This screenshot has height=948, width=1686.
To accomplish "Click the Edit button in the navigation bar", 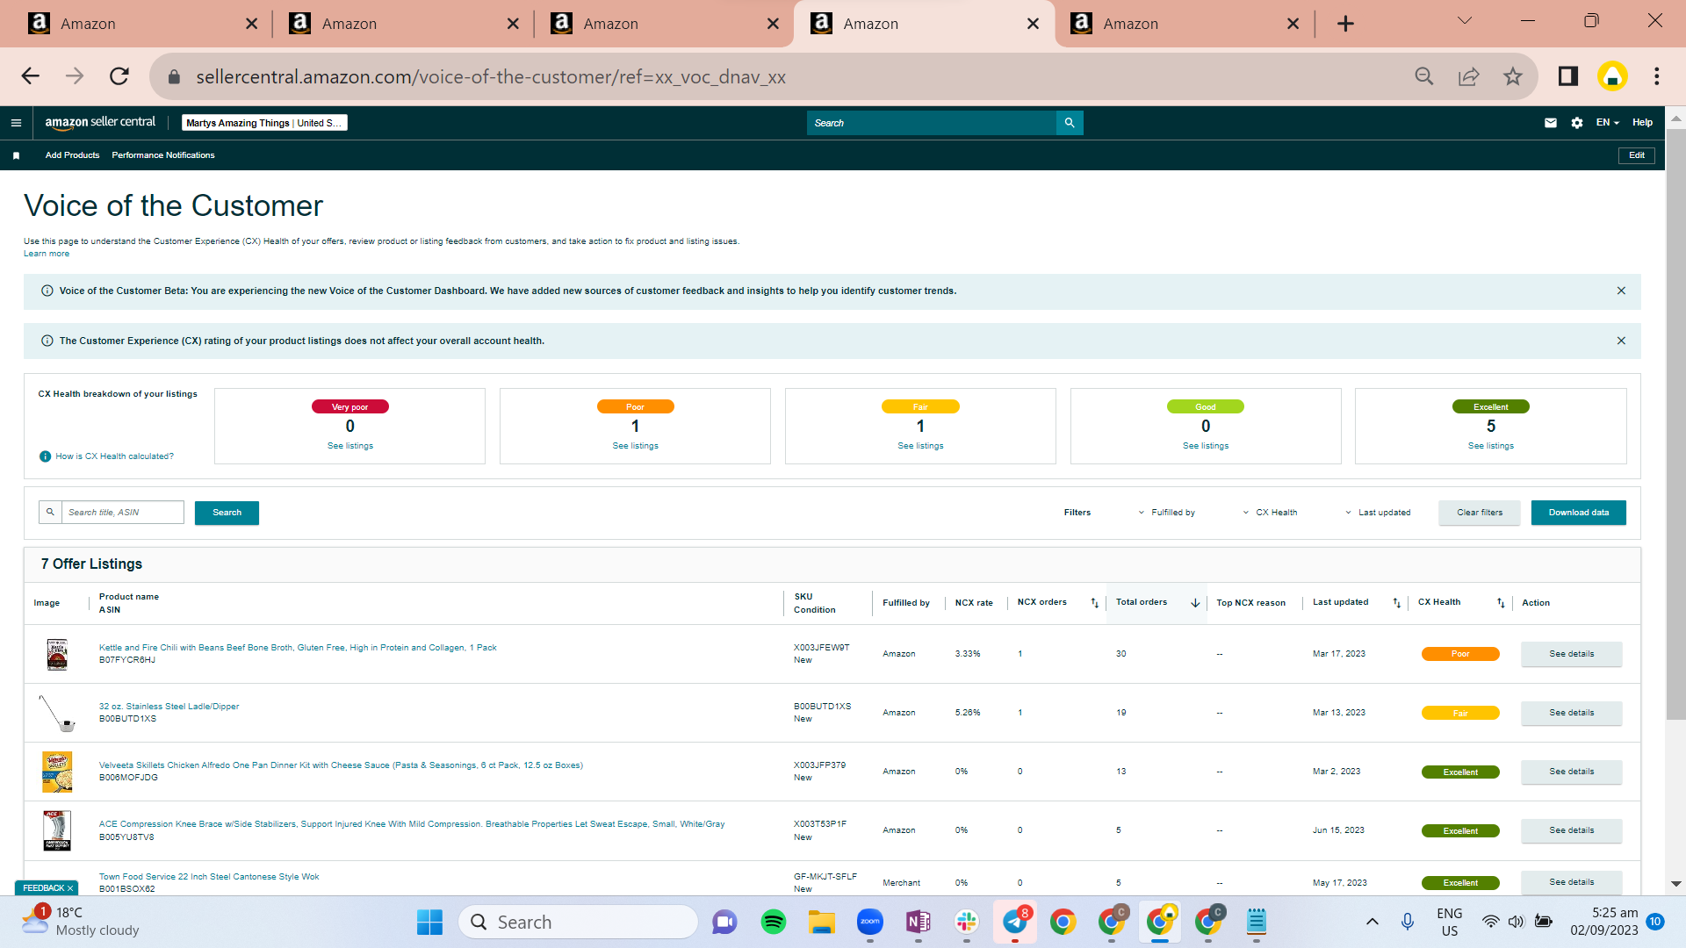I will tap(1637, 155).
